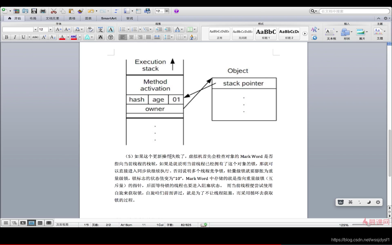Screen dimensions: 392x245
Task: Apply the 无间距 style
Action: tap(243, 33)
